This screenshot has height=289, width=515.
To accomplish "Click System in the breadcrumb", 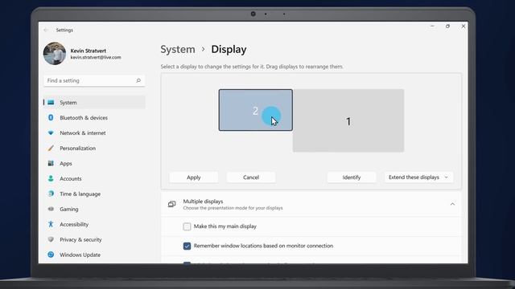I will click(178, 50).
